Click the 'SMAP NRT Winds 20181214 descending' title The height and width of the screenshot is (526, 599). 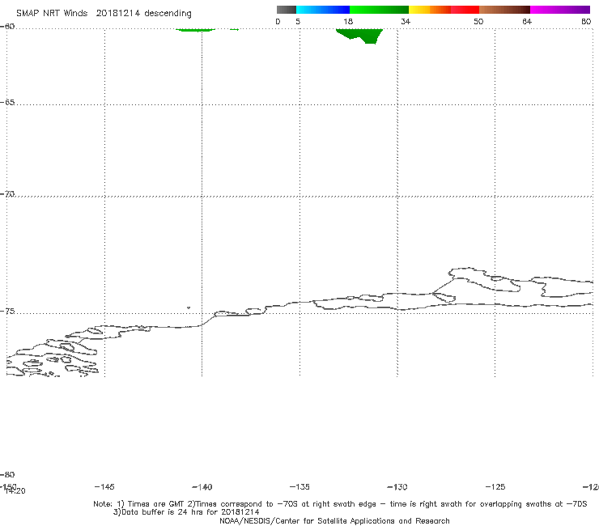tap(104, 14)
